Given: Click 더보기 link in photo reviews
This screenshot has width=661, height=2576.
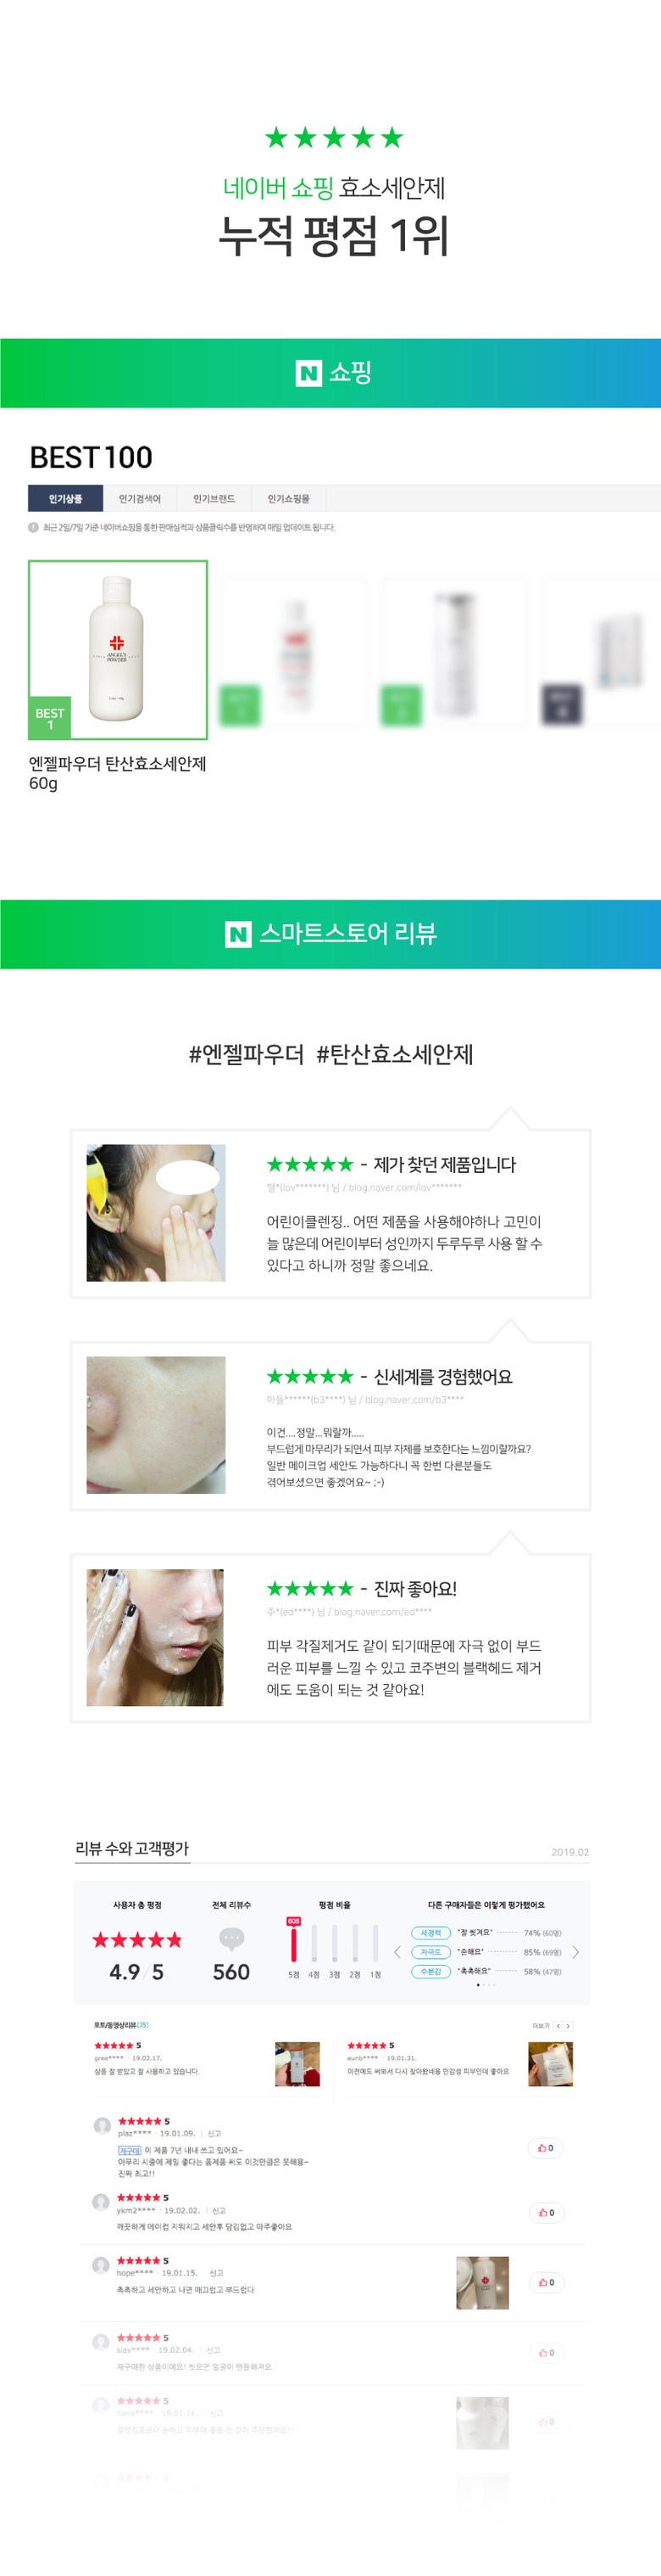Looking at the screenshot, I should pyautogui.click(x=540, y=2025).
